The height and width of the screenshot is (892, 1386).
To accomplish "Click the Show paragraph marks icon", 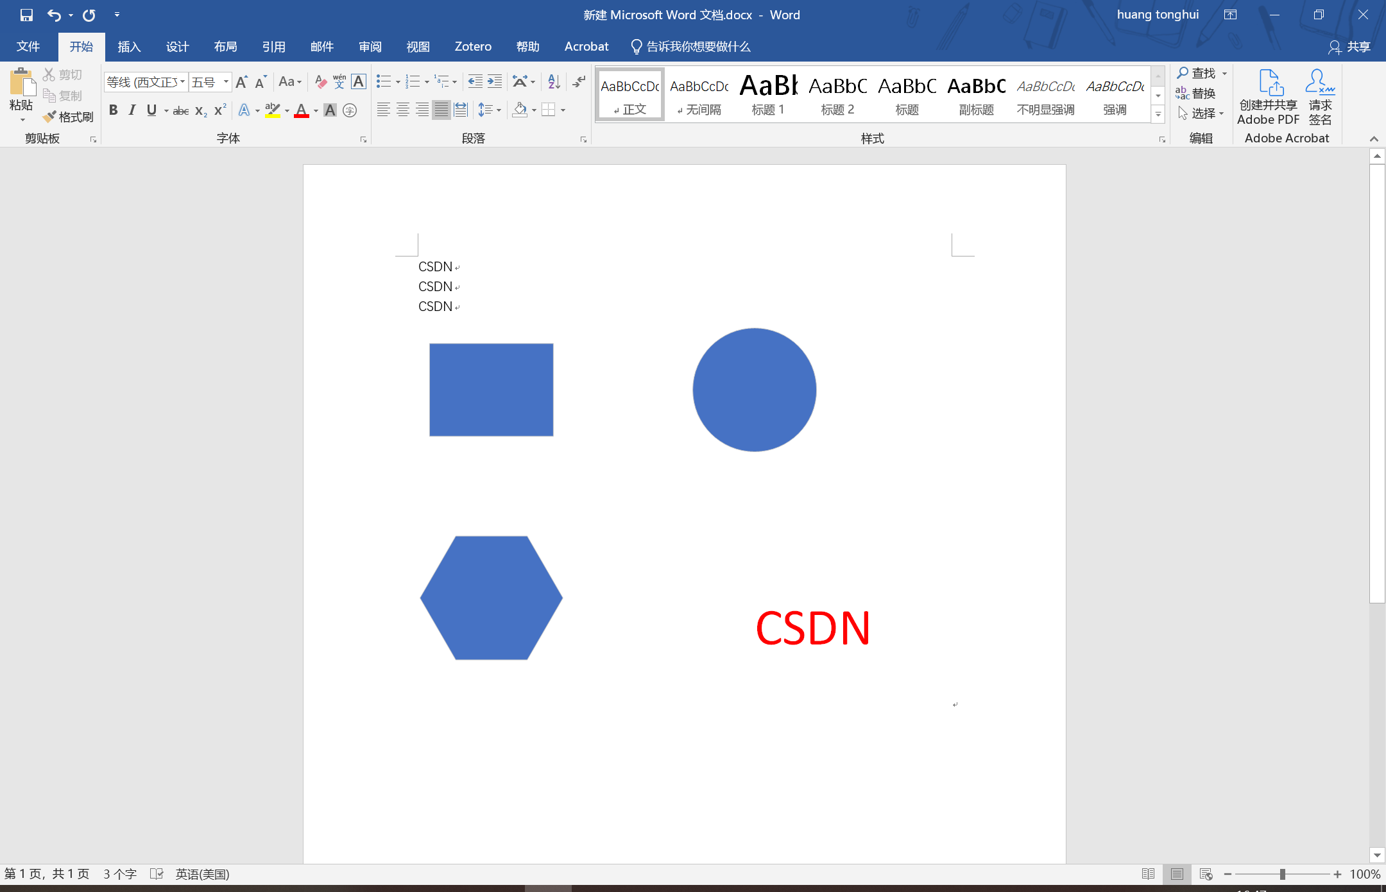I will point(579,81).
